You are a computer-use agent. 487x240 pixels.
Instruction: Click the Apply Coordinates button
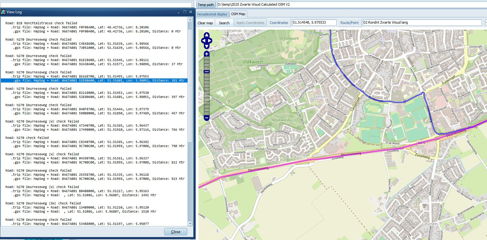[250, 23]
